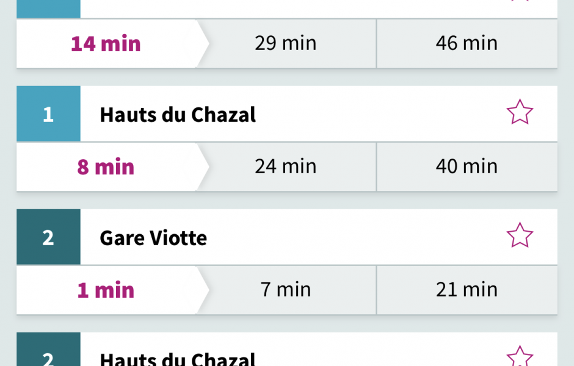Select the line 1 blue badge
The width and height of the screenshot is (574, 366).
[48, 113]
